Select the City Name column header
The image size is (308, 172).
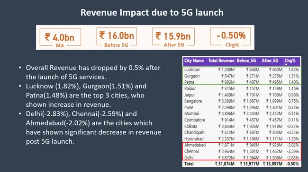tap(194, 61)
